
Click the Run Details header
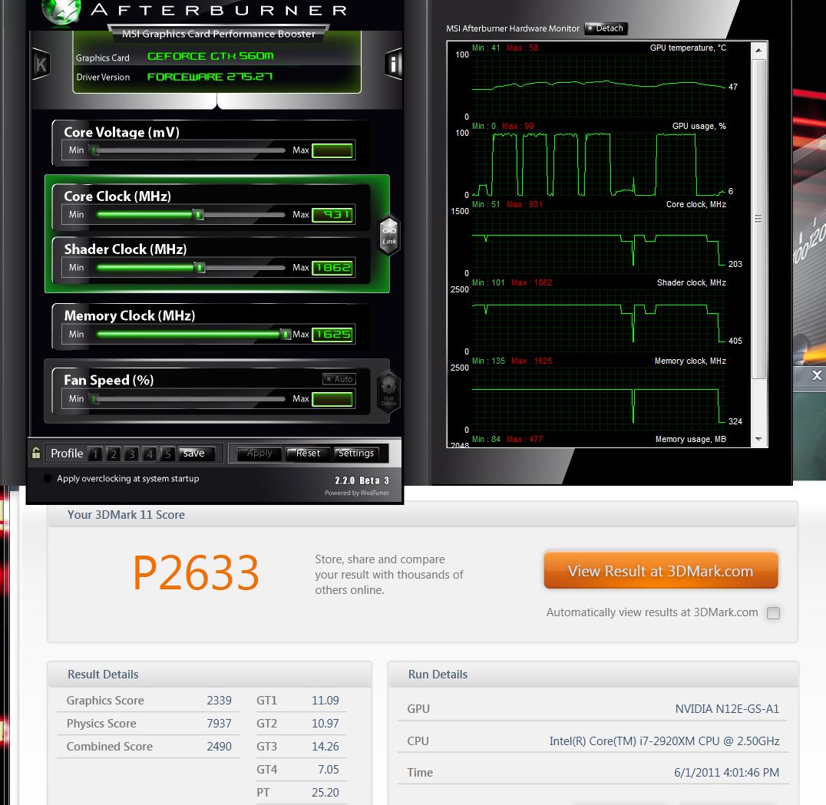click(x=438, y=675)
